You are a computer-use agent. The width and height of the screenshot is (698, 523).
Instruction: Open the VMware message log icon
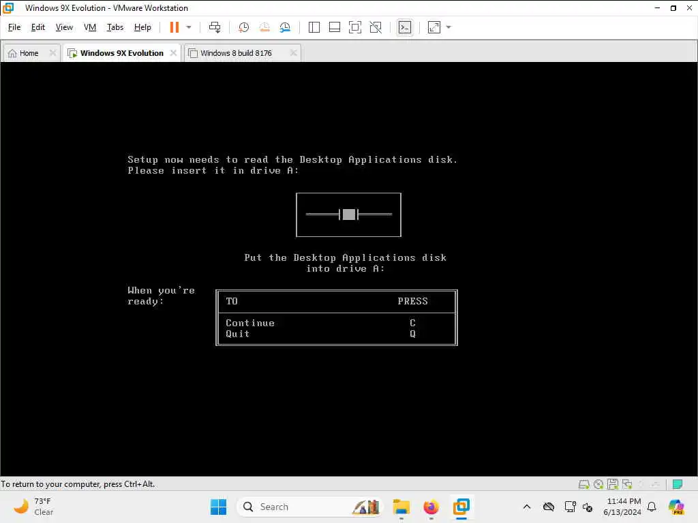coord(678,484)
